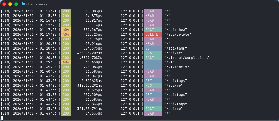Select the "/v1/models" path text
279x121 pixels.
[x=177, y=67]
